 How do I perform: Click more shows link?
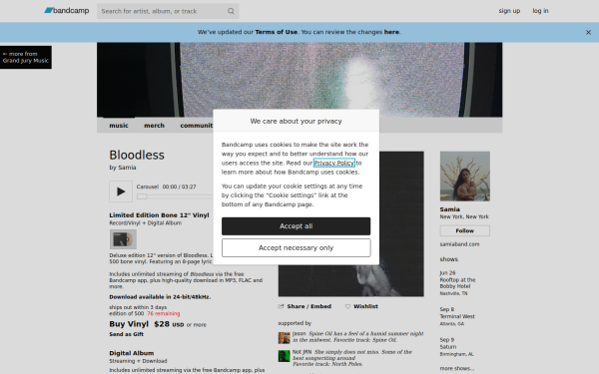[x=457, y=368]
